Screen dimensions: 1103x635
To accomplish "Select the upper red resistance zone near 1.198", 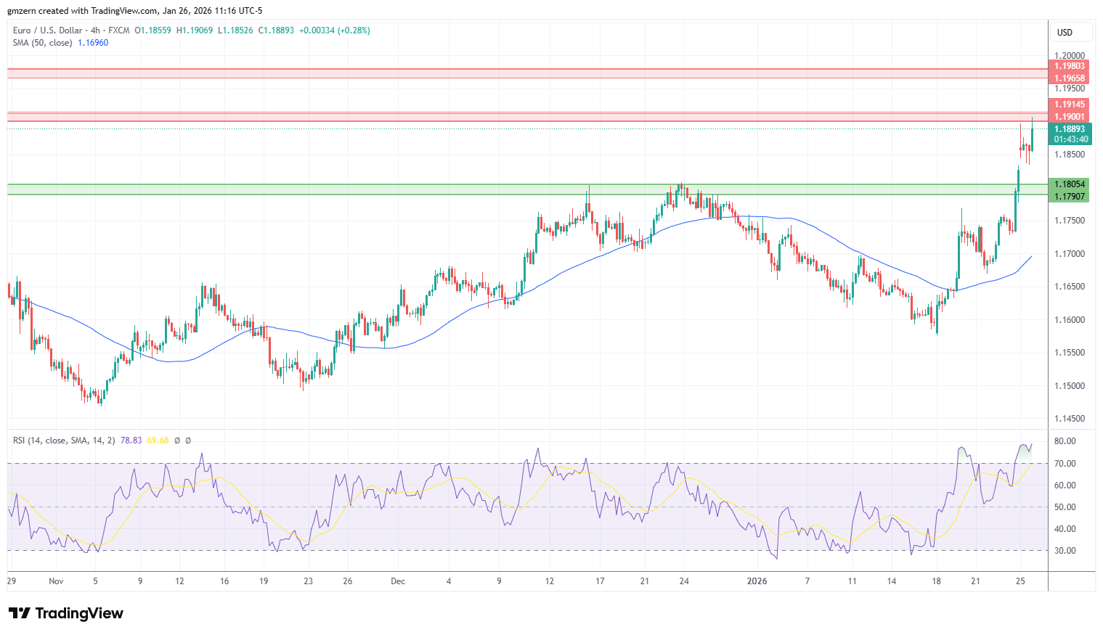I will (x=527, y=73).
